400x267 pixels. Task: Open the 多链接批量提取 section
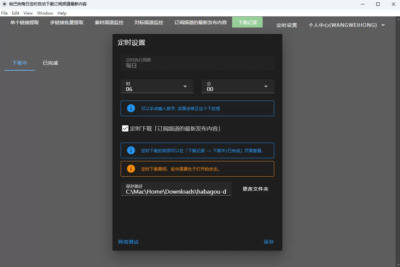click(67, 22)
